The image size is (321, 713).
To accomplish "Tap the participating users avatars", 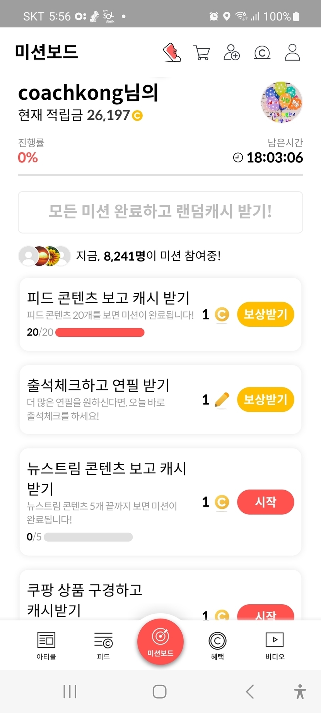I will point(44,256).
